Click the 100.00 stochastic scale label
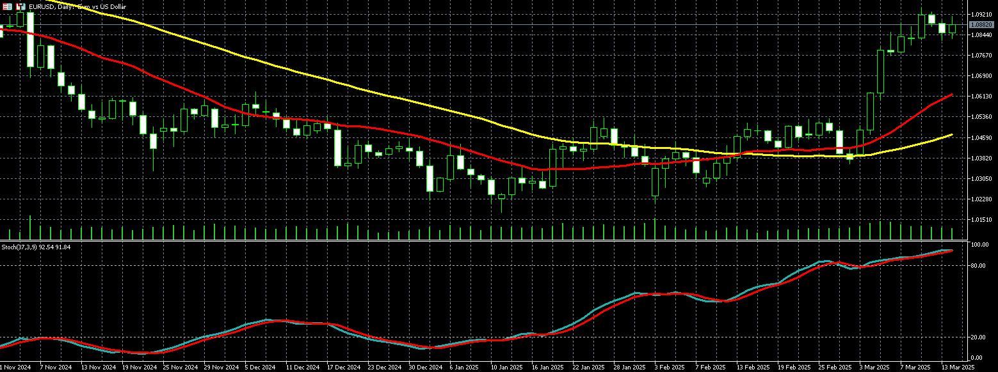This screenshot has height=372, width=998. (980, 245)
